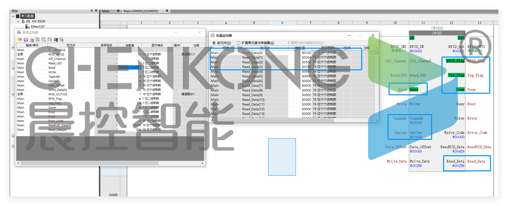Click the #36439 ReadUID_Data value in ladder
The height and width of the screenshot is (206, 508).
pos(458,152)
